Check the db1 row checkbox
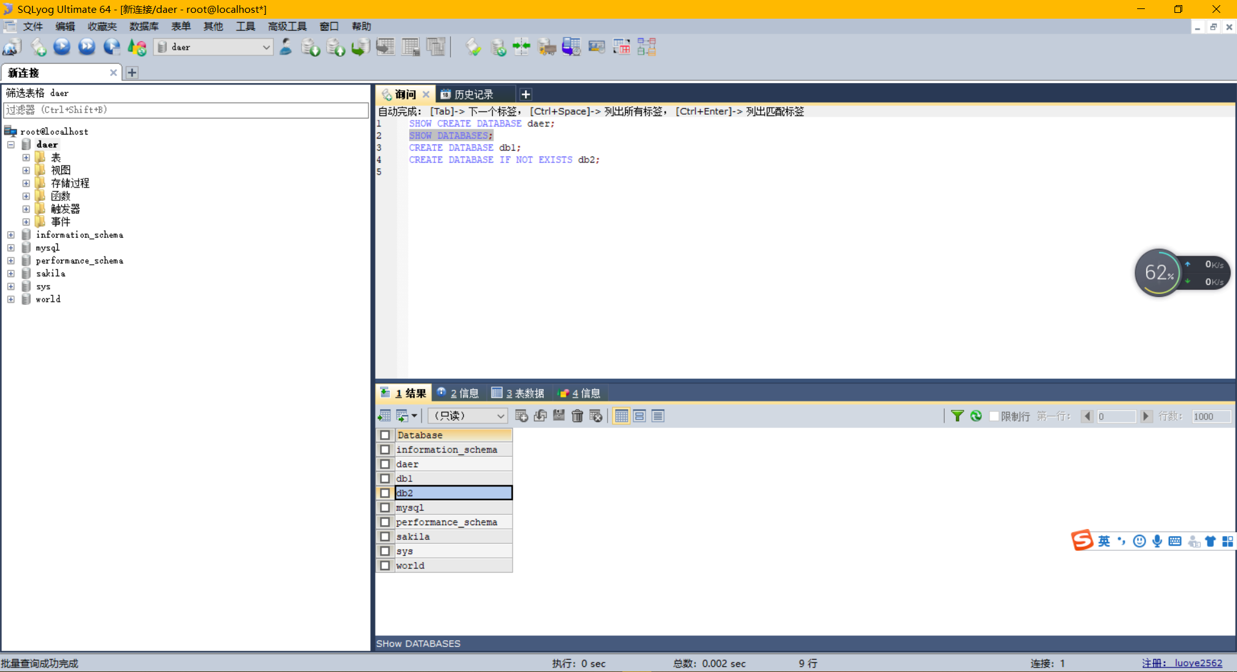Image resolution: width=1237 pixels, height=672 pixels. pyautogui.click(x=385, y=479)
